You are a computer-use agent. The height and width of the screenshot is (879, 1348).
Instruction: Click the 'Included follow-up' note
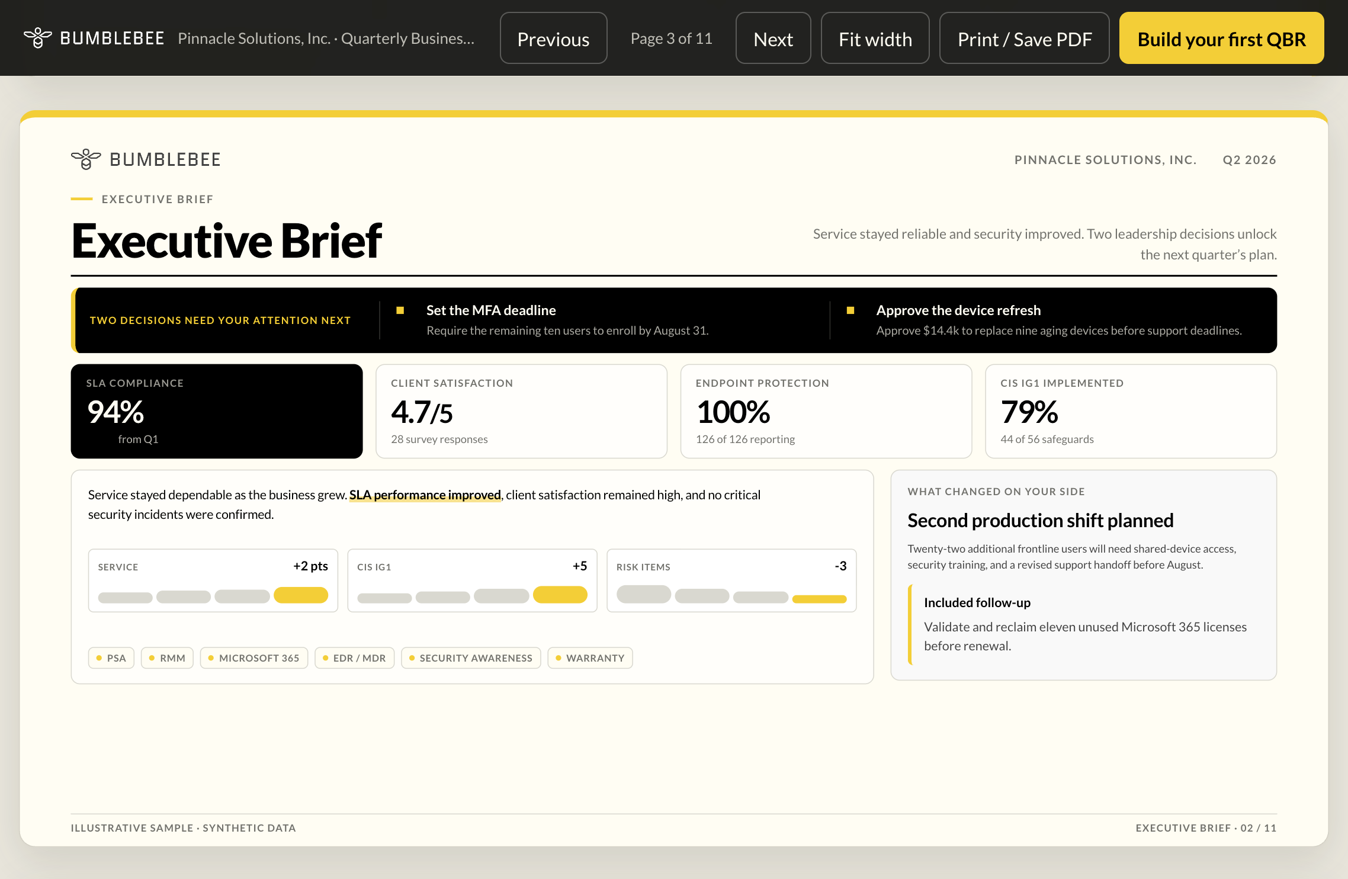(1085, 624)
